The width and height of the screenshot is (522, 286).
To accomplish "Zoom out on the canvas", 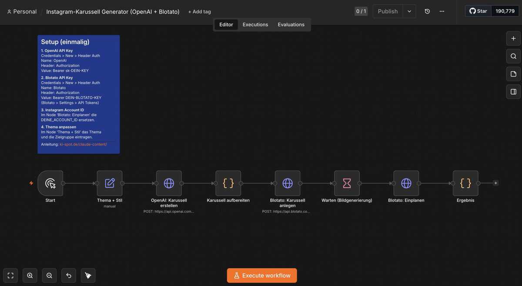I will [49, 276].
